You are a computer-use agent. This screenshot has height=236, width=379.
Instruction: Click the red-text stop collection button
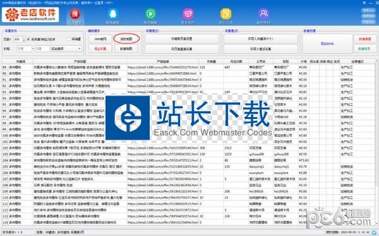click(100, 49)
